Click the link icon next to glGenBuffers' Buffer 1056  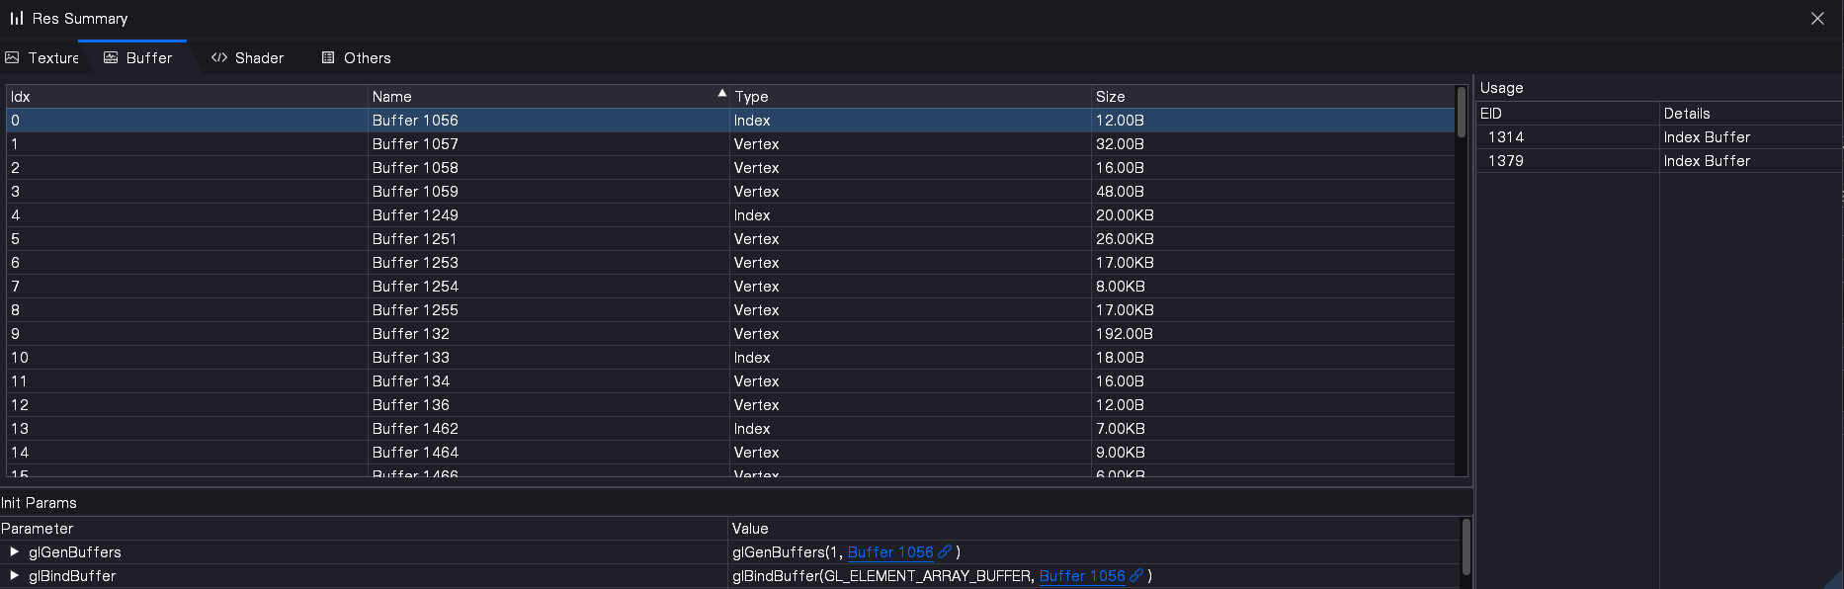click(x=945, y=552)
